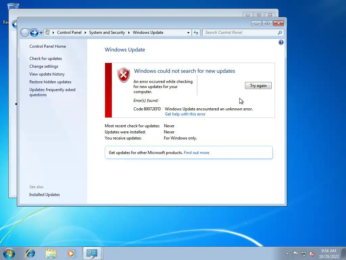Click the Windows could not search heading
Viewport: 346px width, 260px height.
(x=185, y=71)
